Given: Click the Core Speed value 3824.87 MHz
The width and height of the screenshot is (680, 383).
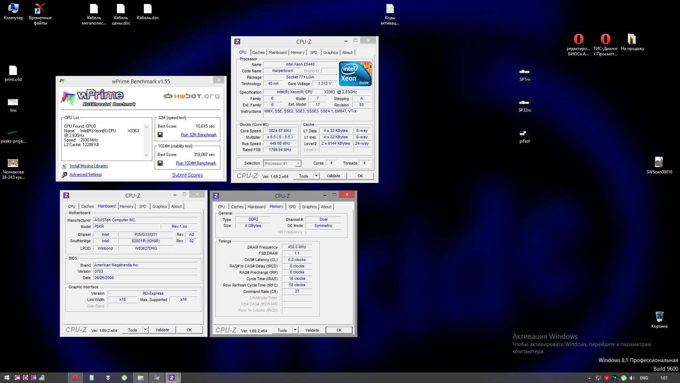Looking at the screenshot, I should (280, 131).
